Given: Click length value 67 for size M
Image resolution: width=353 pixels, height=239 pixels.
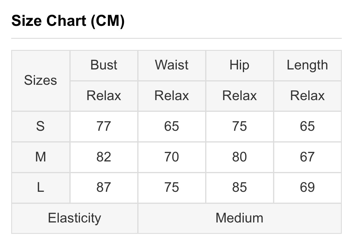Looking at the screenshot, I should pos(307,157).
